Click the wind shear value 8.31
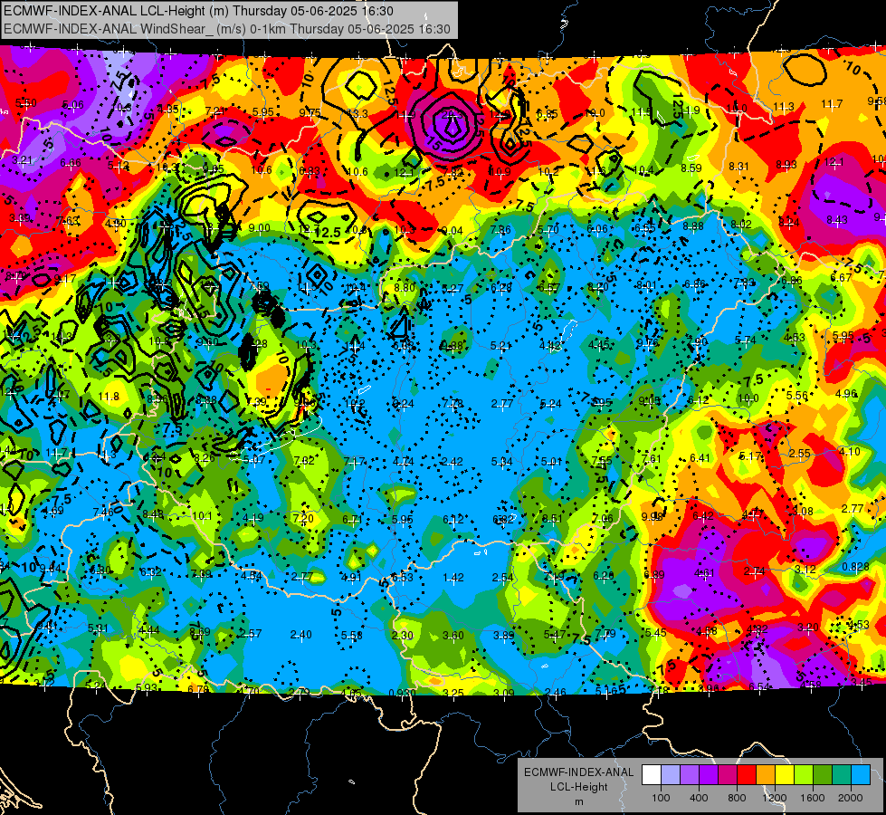This screenshot has height=815, width=886. [x=738, y=167]
